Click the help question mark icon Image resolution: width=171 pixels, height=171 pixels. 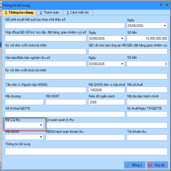(x=161, y=5)
